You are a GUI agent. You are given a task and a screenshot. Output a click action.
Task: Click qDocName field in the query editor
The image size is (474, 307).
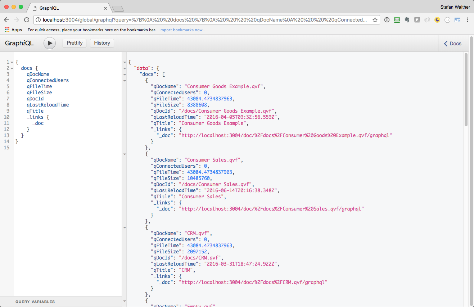coord(38,75)
